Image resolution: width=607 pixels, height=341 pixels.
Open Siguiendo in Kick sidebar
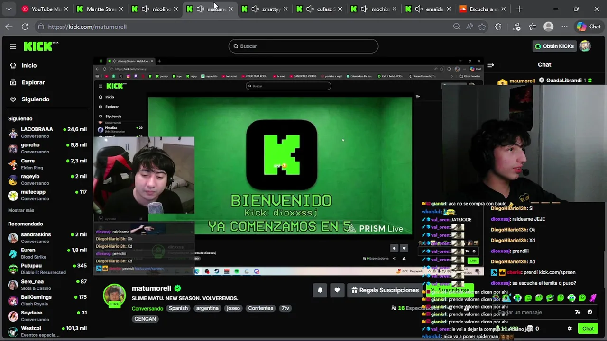(x=29, y=99)
